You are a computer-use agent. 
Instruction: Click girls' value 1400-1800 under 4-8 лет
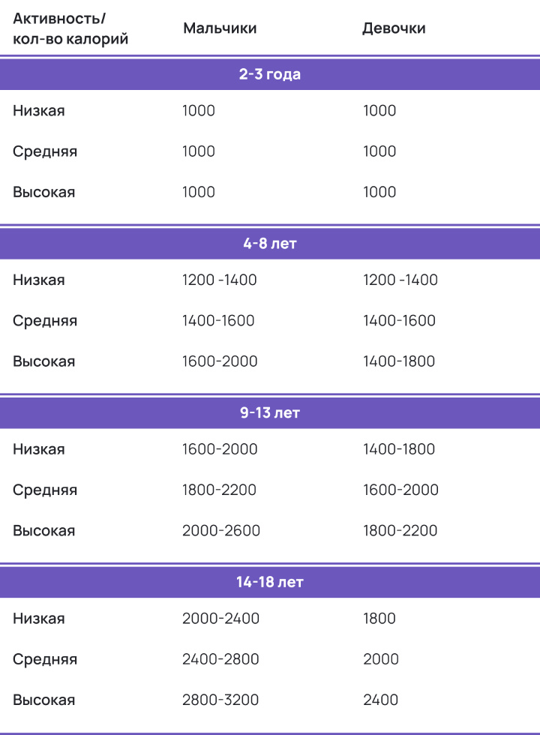click(x=399, y=361)
